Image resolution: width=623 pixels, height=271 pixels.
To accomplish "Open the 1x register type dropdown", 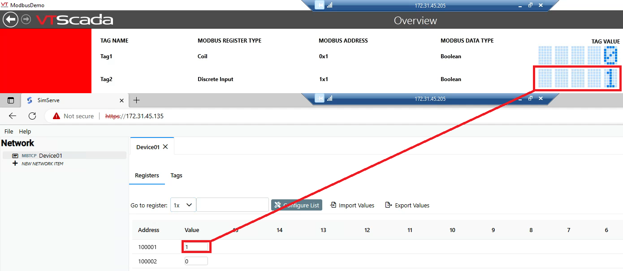I will click(183, 205).
